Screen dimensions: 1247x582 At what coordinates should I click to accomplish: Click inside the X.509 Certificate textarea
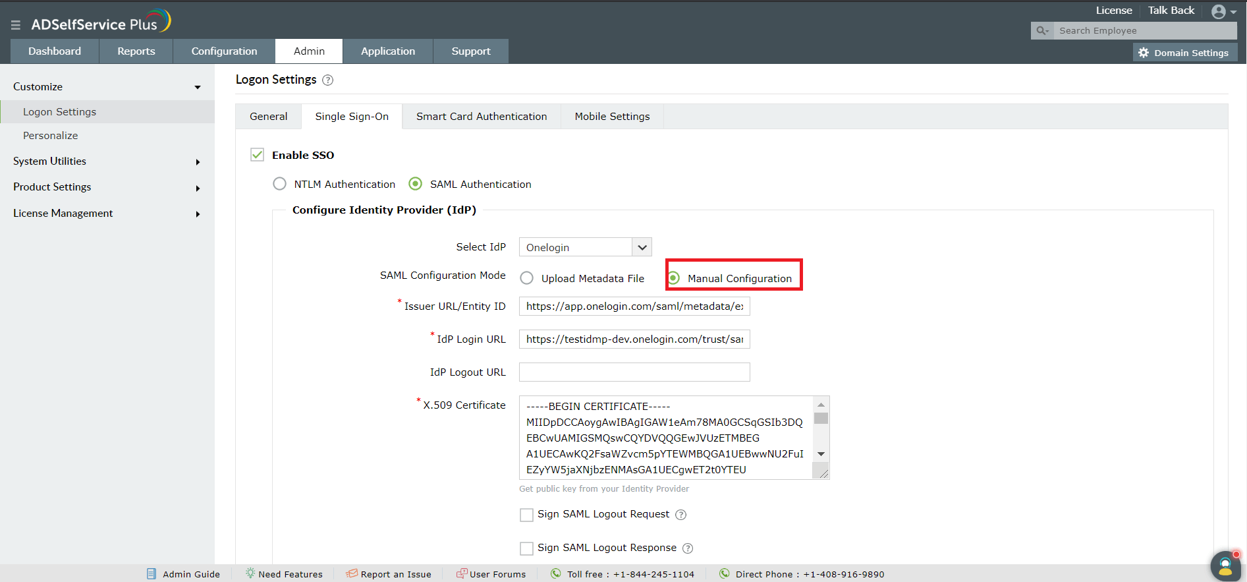(x=666, y=438)
